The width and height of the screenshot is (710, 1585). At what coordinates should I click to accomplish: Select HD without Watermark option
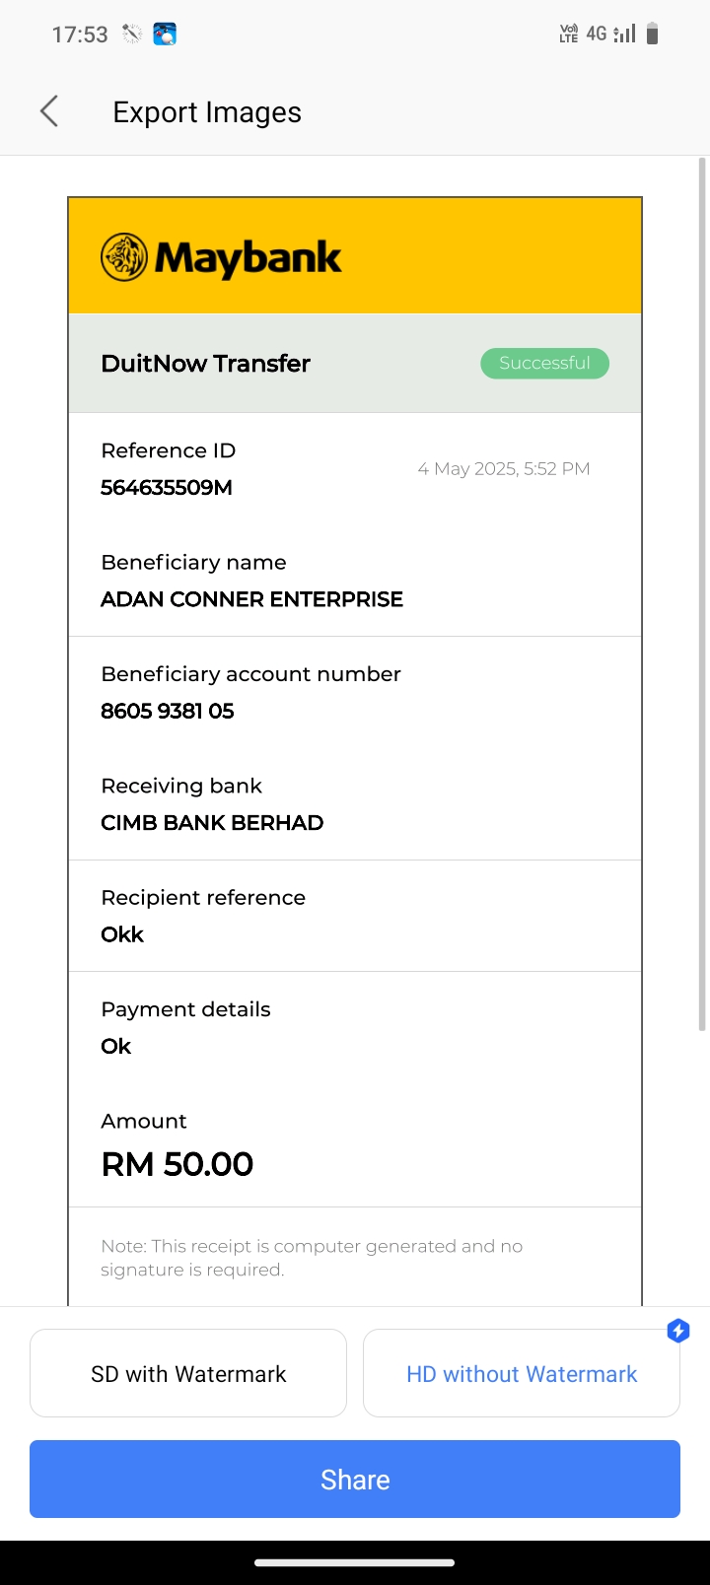tap(522, 1373)
